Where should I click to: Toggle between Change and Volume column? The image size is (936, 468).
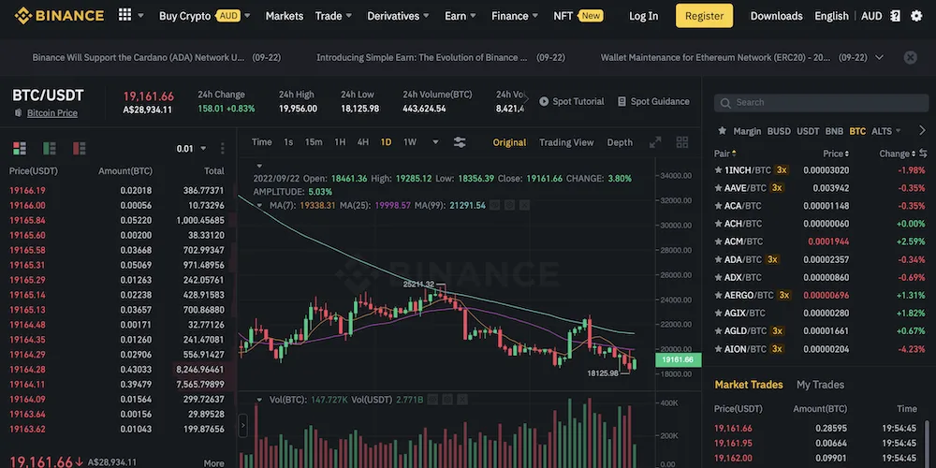(x=923, y=154)
